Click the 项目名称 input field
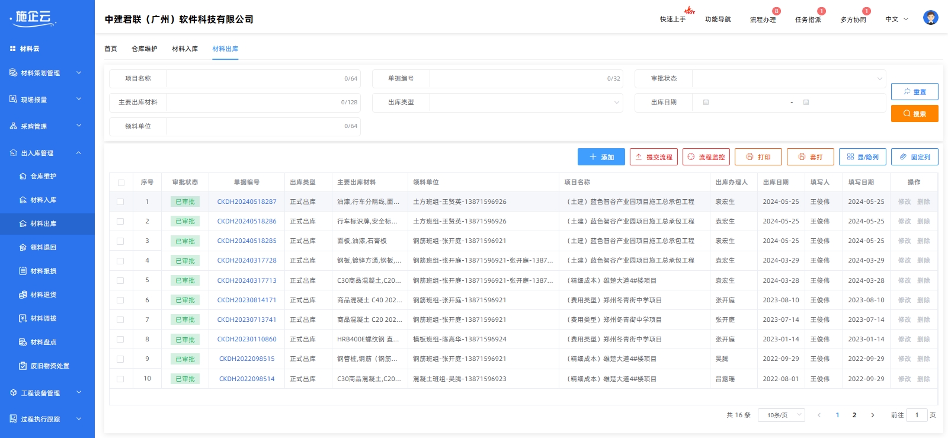 [x=255, y=79]
